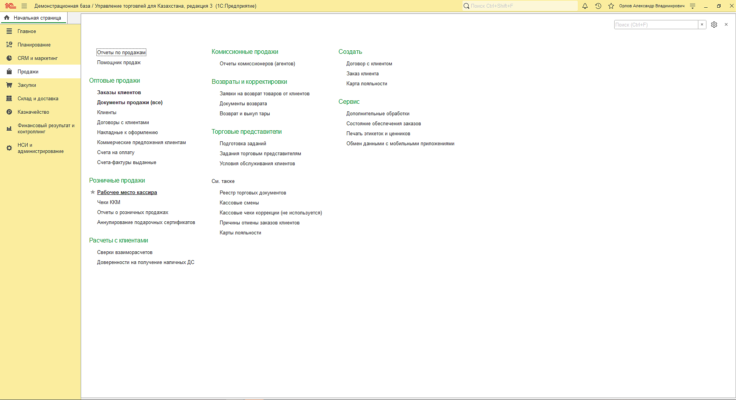
Task: Open Клиенты list
Action: click(x=107, y=112)
